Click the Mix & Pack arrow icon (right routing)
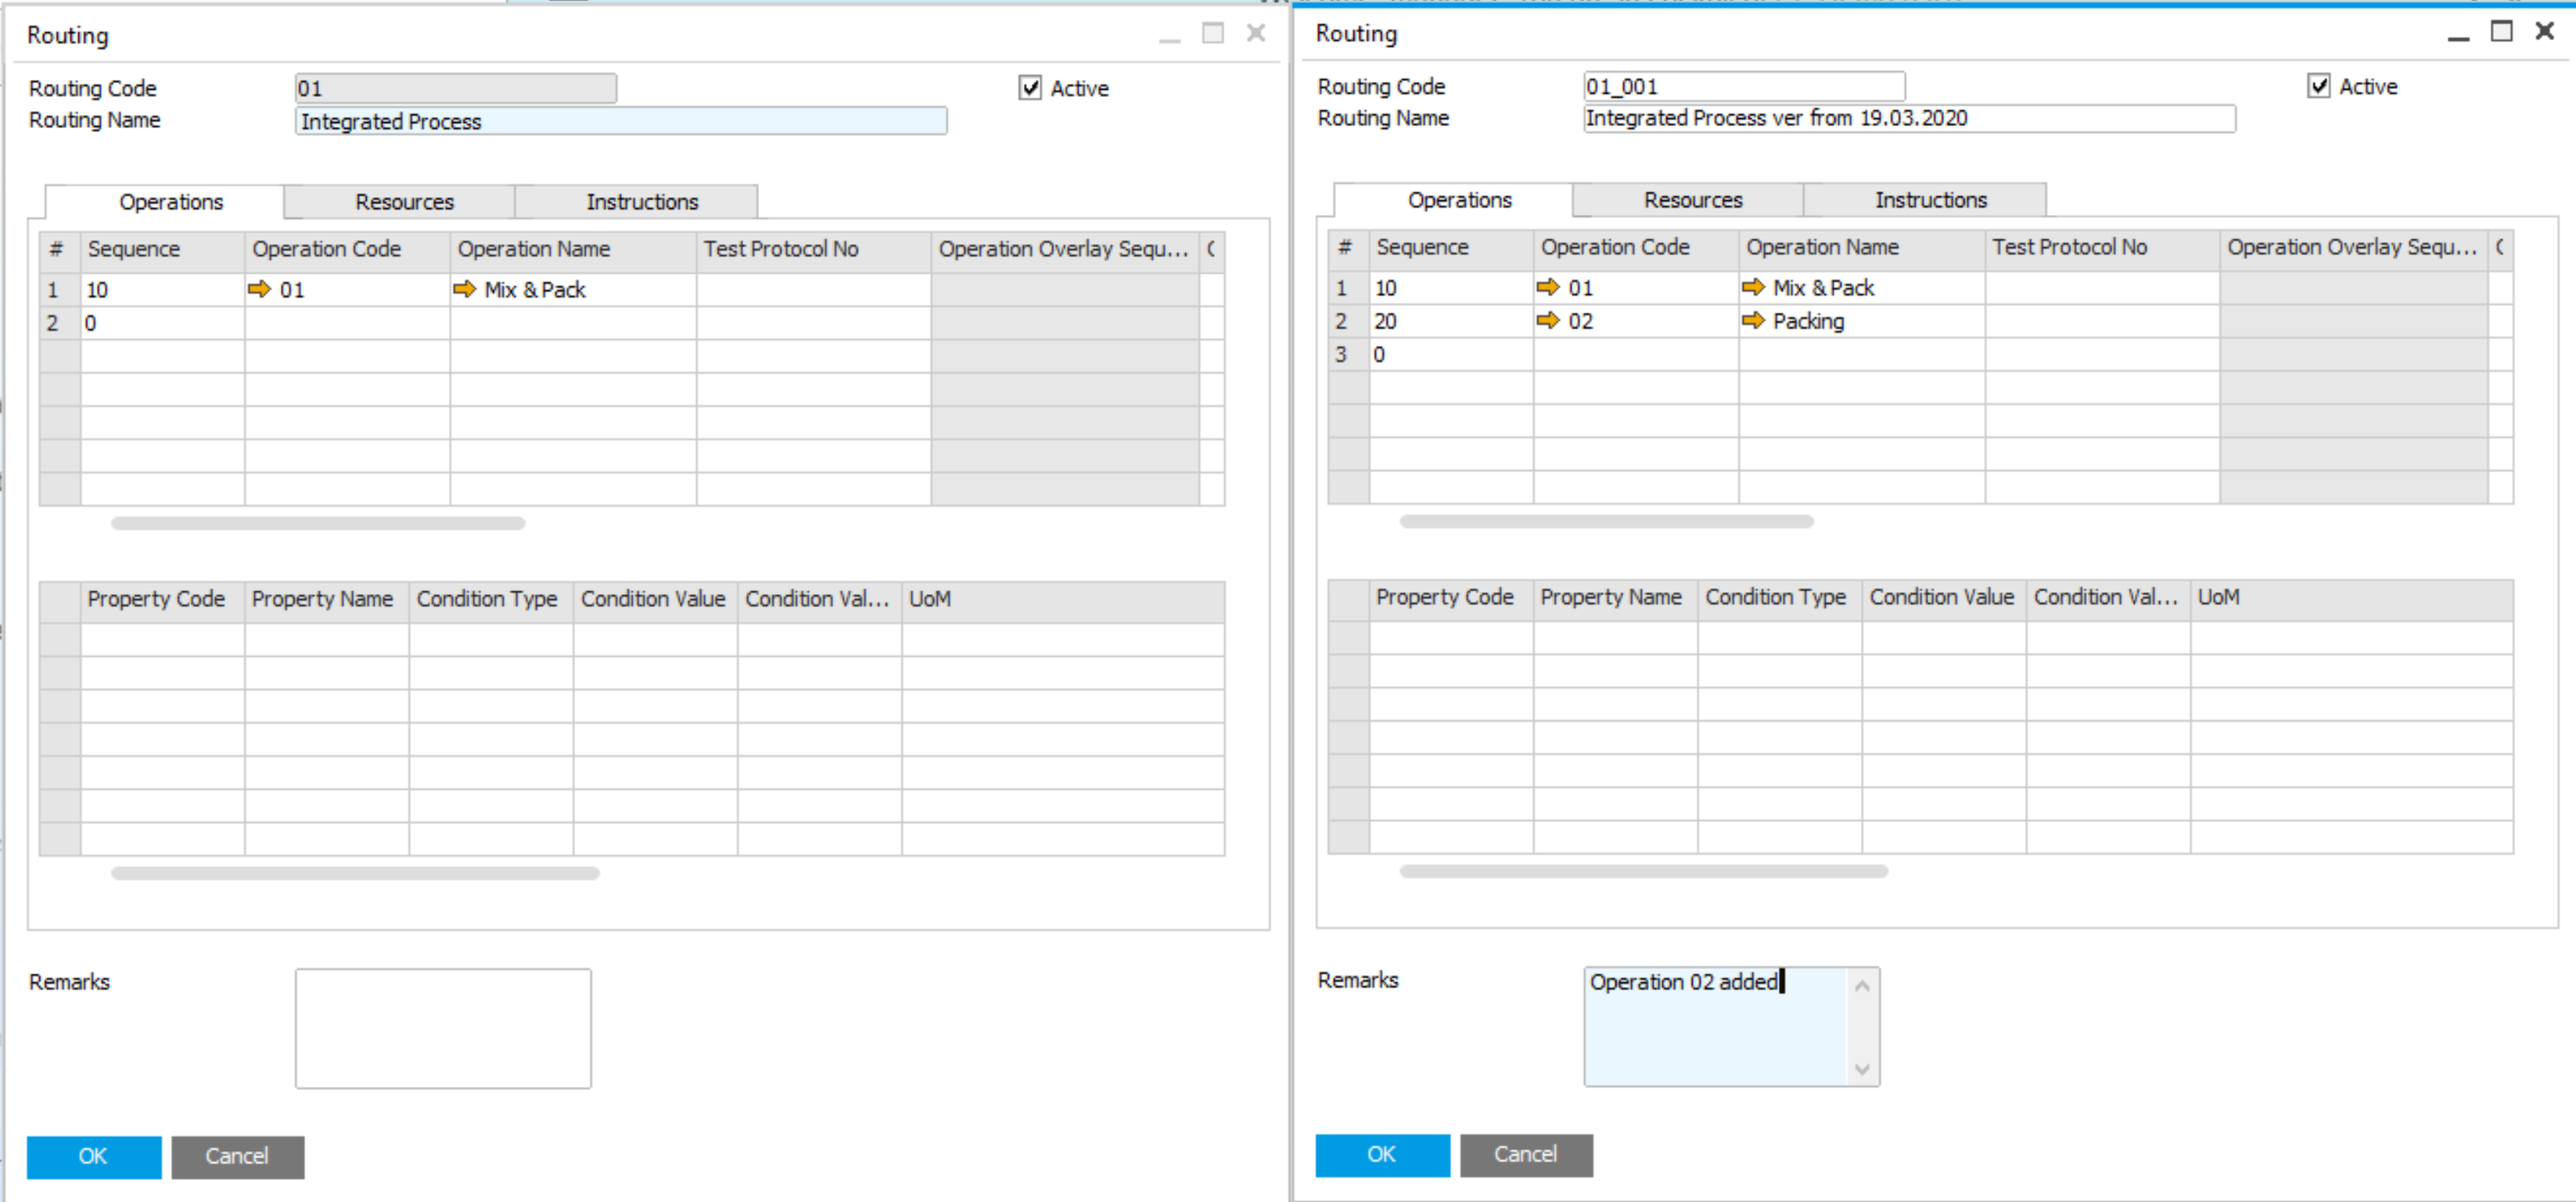2576x1202 pixels. pos(1755,285)
